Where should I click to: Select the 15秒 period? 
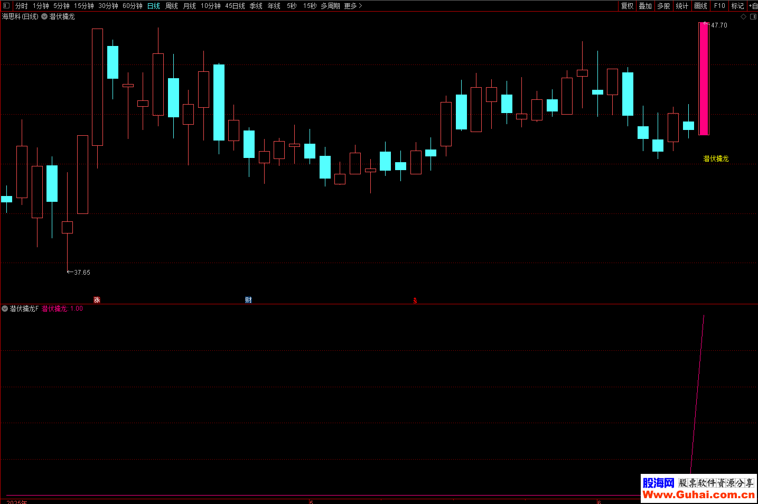310,6
